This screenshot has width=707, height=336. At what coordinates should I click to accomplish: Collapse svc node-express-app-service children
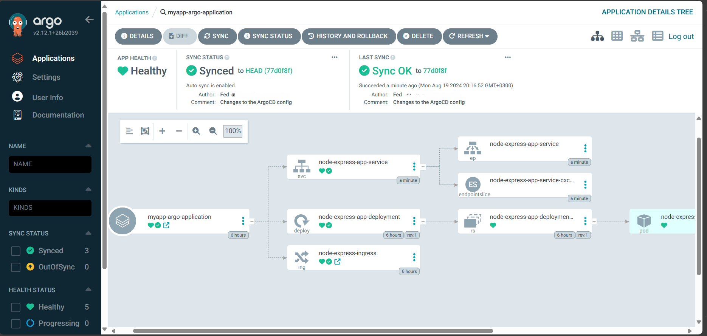(x=423, y=167)
